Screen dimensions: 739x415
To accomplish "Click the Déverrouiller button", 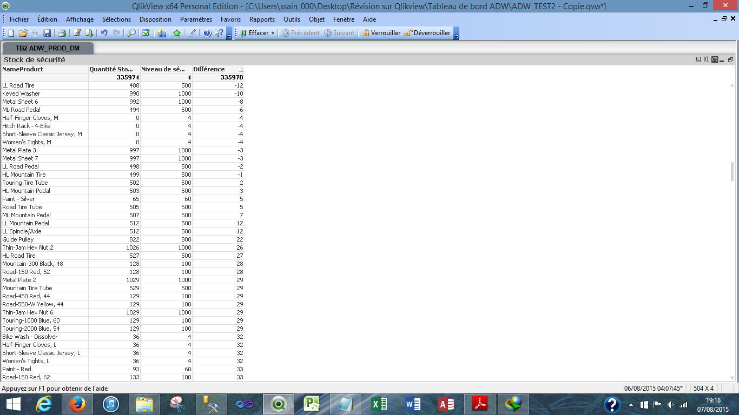I will point(427,33).
